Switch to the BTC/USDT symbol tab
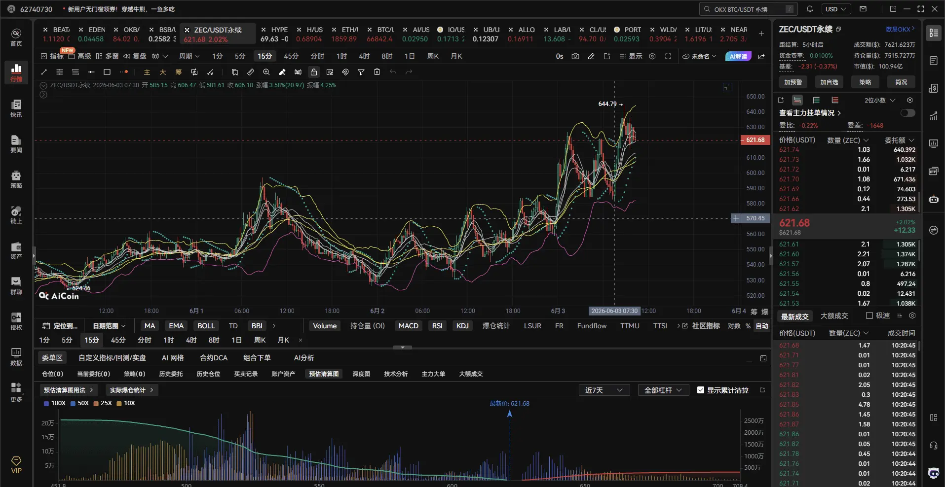945x487 pixels. point(381,34)
